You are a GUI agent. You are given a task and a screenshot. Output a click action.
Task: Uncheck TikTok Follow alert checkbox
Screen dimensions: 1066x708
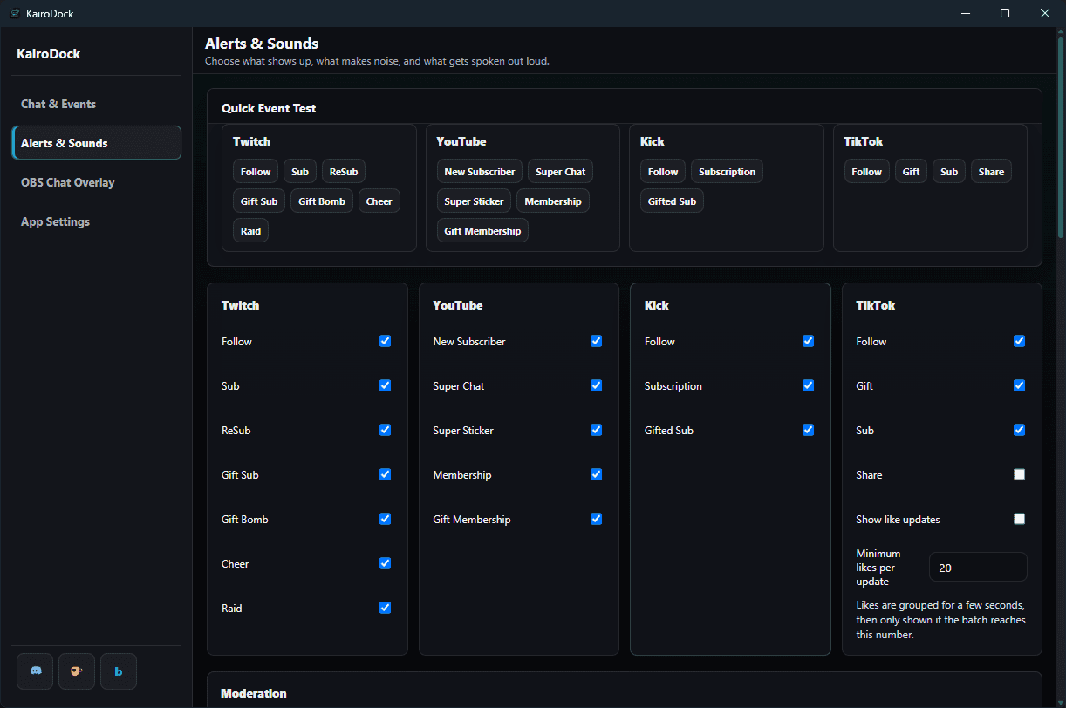coord(1019,341)
